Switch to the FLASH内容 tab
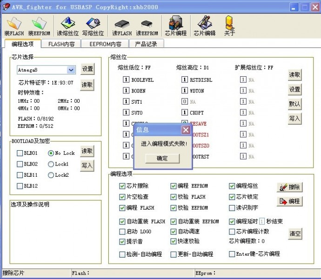321x279 pixels. (x=61, y=44)
